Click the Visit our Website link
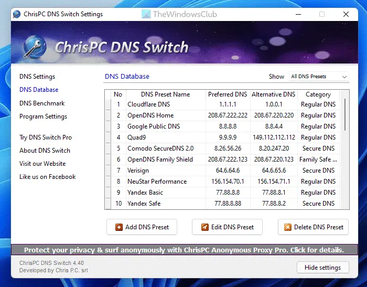The image size is (367, 287). (x=42, y=164)
